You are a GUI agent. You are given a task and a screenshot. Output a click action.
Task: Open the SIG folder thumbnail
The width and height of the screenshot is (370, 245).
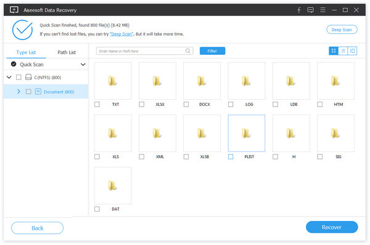coord(336,134)
